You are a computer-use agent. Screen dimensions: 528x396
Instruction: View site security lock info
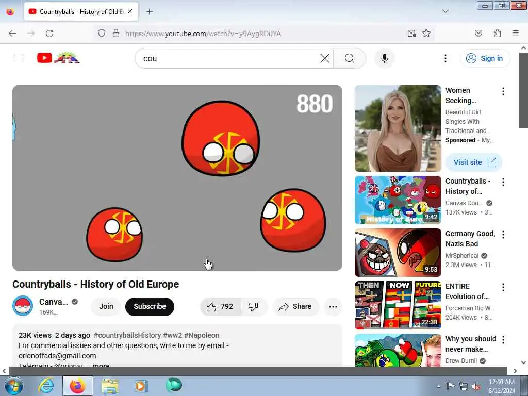tap(116, 34)
